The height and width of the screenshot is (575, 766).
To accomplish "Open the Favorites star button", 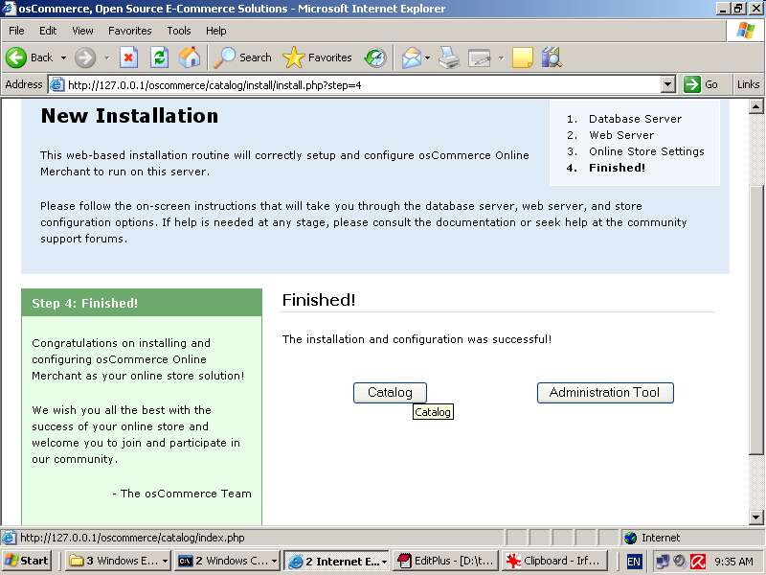I will pyautogui.click(x=318, y=57).
